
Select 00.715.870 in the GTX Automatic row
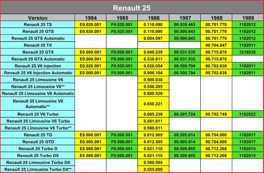216,59
